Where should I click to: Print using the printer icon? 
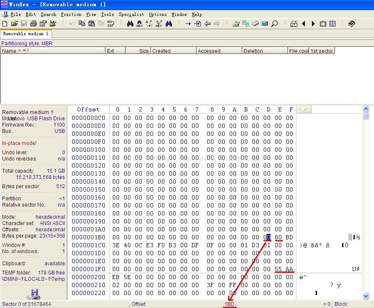(x=34, y=23)
